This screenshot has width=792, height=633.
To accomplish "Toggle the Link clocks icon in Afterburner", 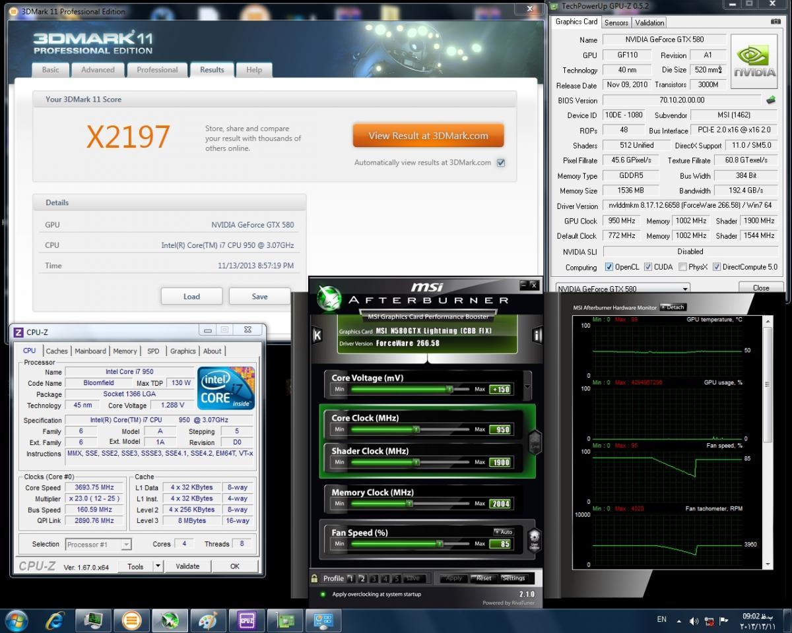I will click(x=535, y=442).
